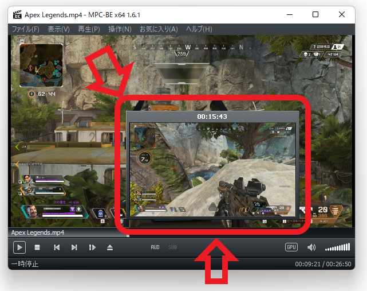Open the 再生(P) menu

(x=89, y=29)
